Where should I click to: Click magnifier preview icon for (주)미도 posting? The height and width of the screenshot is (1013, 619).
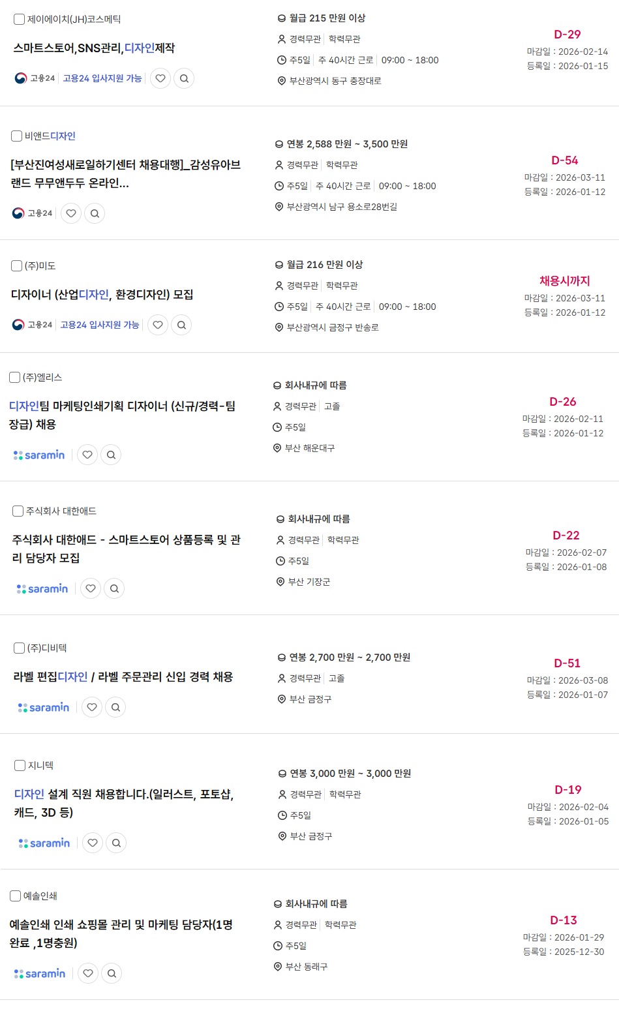point(181,325)
